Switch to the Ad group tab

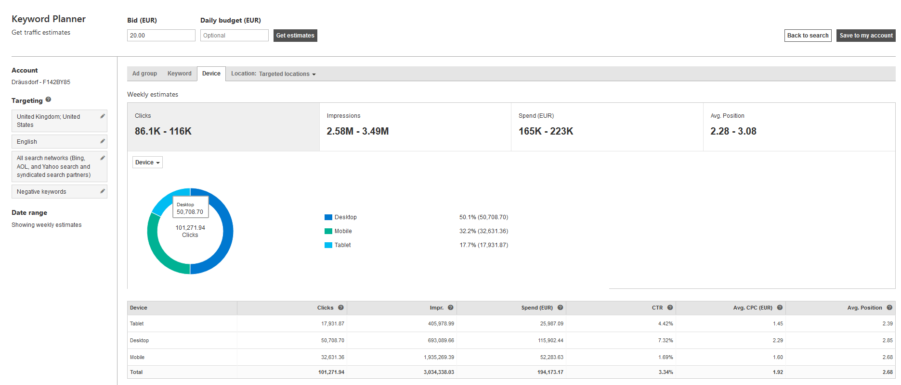point(144,74)
